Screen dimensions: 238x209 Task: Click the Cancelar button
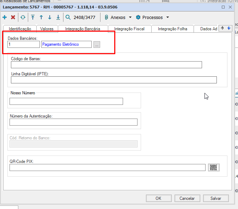coord(187,198)
